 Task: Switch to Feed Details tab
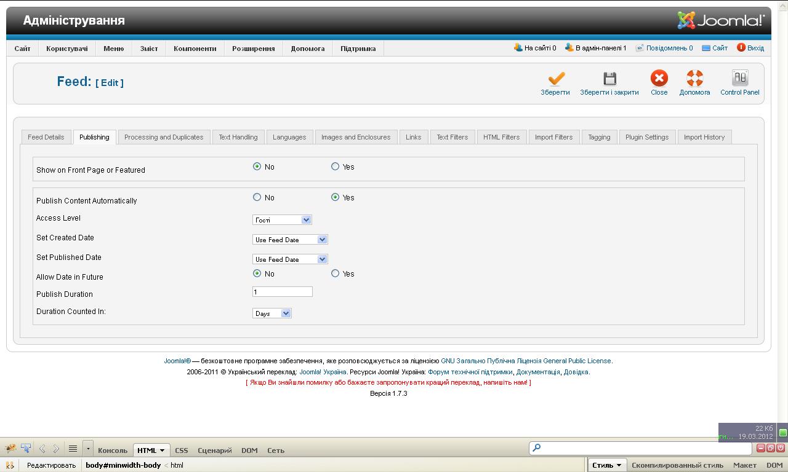46,137
